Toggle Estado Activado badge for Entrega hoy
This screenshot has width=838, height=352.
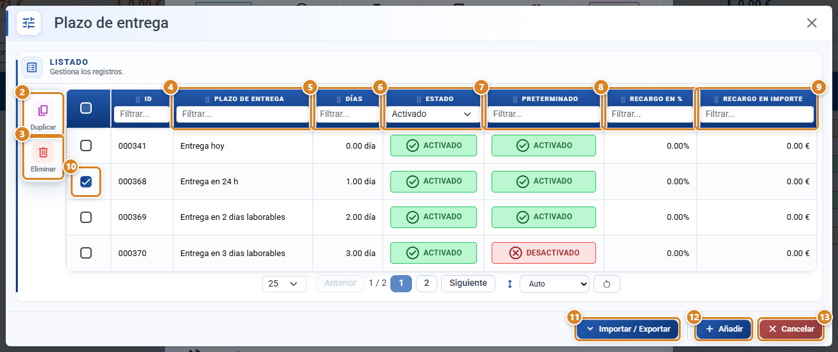click(434, 146)
